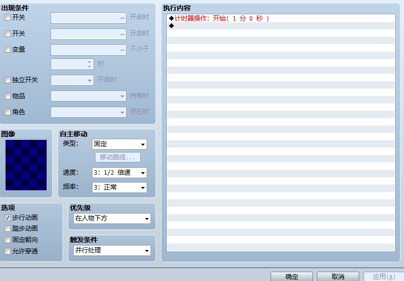Select the empty command line with diamond

(x=281, y=26)
